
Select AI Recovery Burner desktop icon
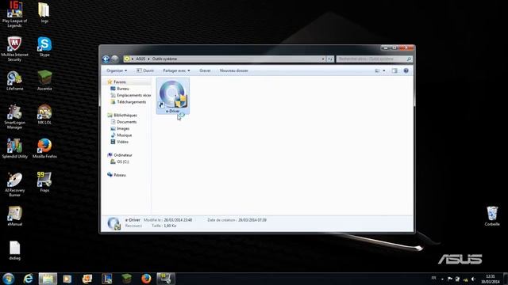(14, 184)
